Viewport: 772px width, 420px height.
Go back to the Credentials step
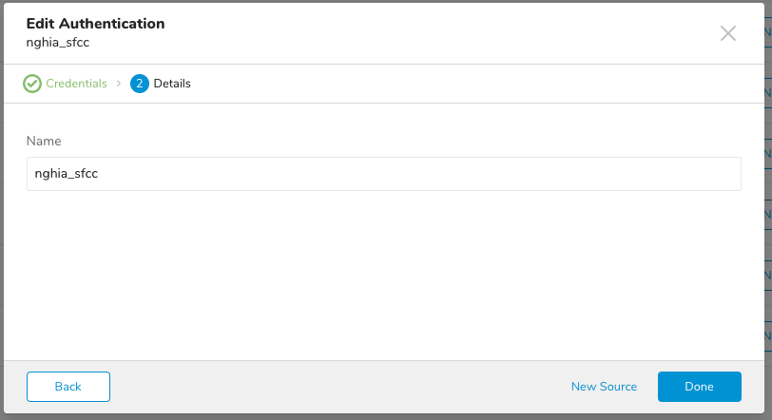(76, 84)
